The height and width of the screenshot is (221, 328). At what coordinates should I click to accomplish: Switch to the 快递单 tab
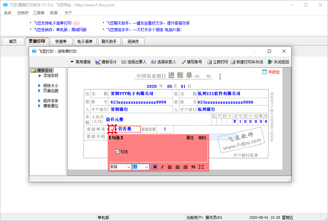[61, 41]
